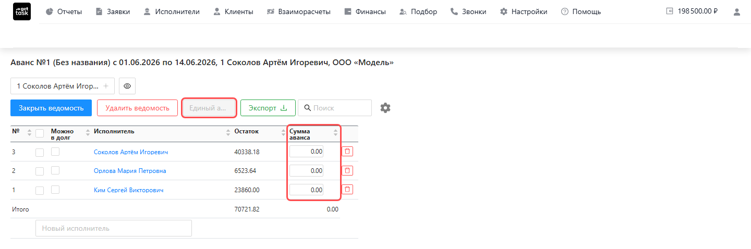Open the Помощь menu
Viewport: 751px width, 249px height.
coord(581,11)
